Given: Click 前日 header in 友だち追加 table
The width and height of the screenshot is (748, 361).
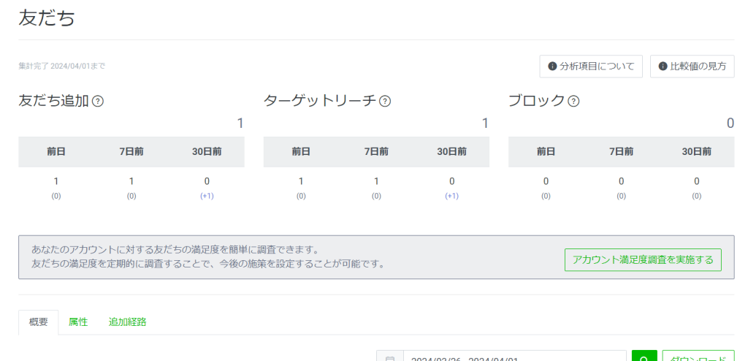Looking at the screenshot, I should (56, 152).
